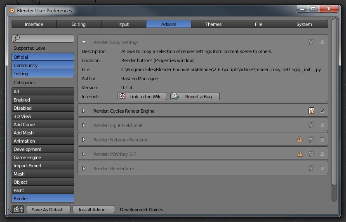
Task: Expand the Renderfarm.fi details
Action: 84,168
